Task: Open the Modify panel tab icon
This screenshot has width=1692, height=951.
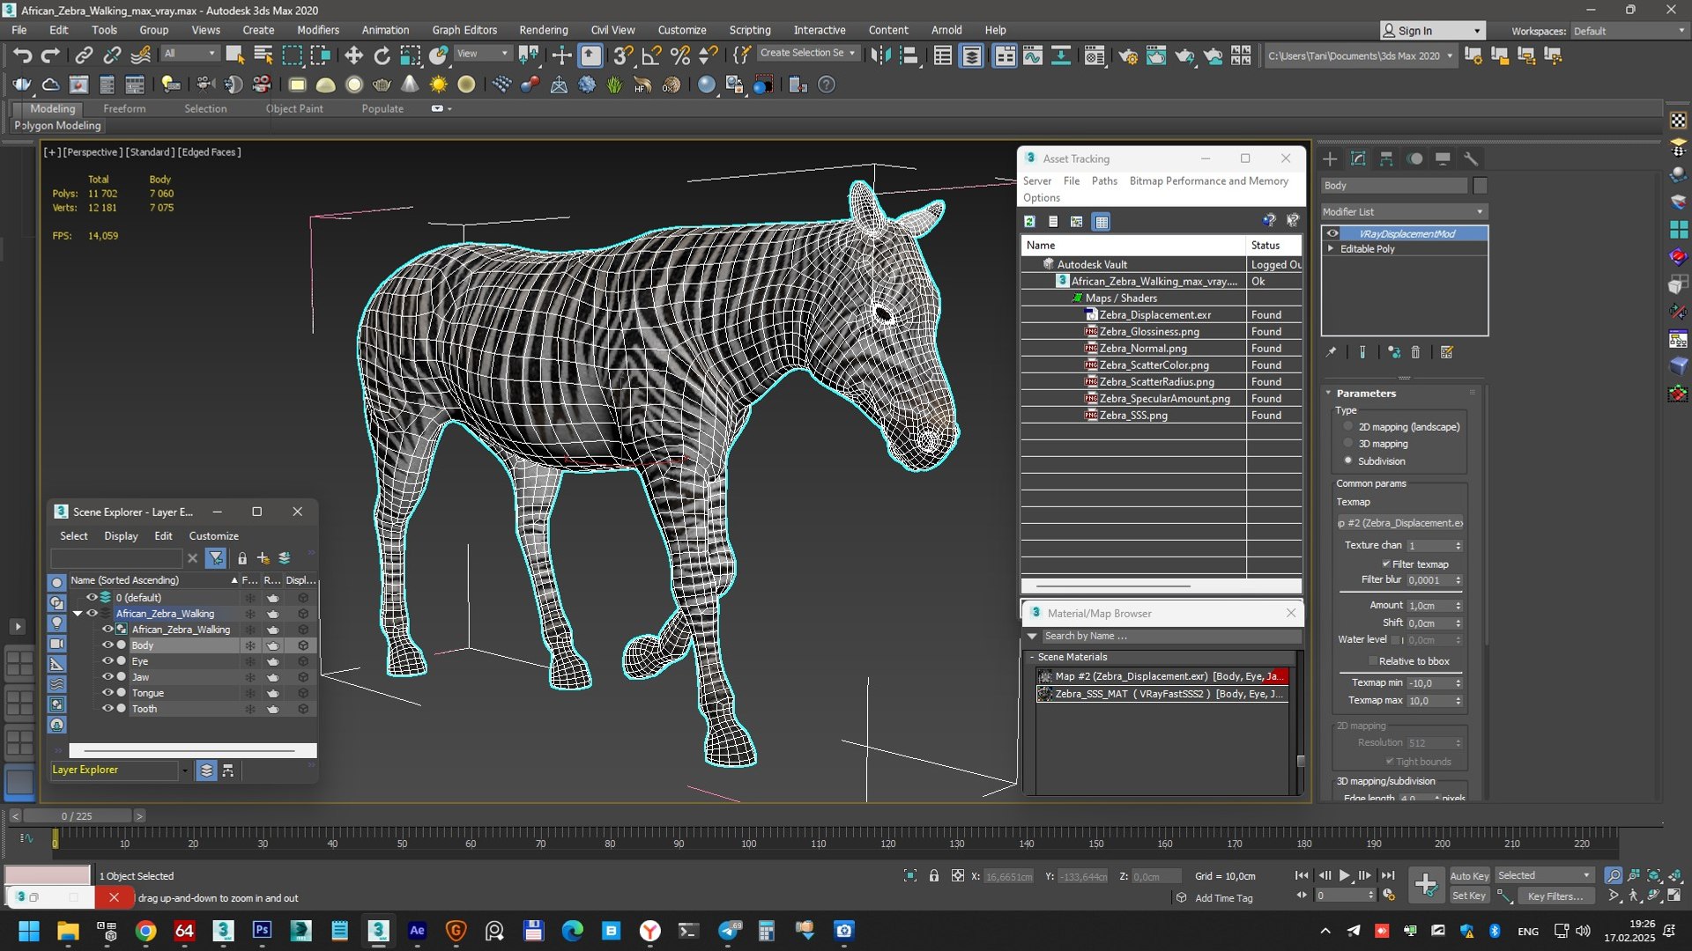Action: point(1358,158)
